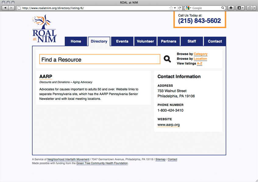The width and height of the screenshot is (258, 182).
Task: Click the AARP listing title
Action: click(x=46, y=76)
